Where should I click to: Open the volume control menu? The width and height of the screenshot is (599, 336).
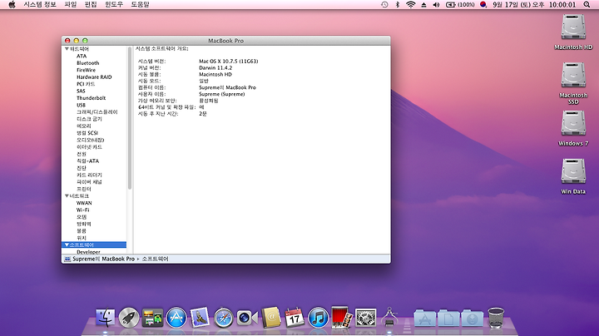436,5
